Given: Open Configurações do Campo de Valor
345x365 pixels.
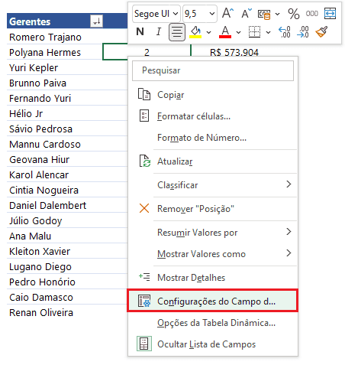Looking at the screenshot, I should tap(212, 301).
